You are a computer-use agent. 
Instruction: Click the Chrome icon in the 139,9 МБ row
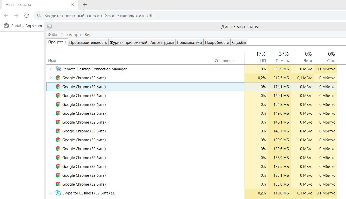pyautogui.click(x=58, y=140)
